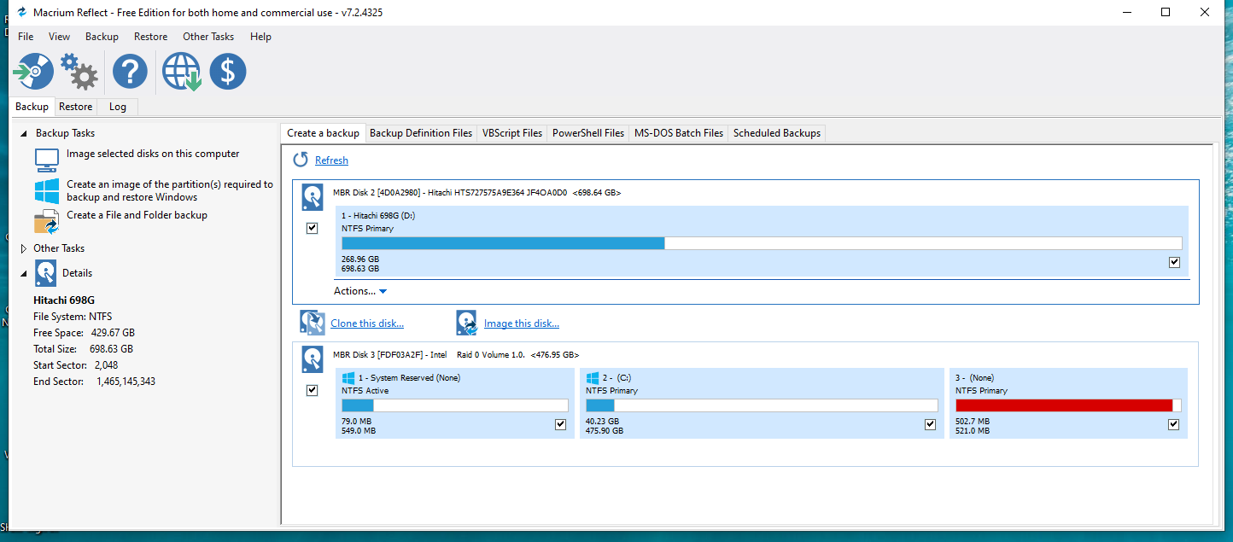Switch to the Restore tab

pyautogui.click(x=75, y=107)
